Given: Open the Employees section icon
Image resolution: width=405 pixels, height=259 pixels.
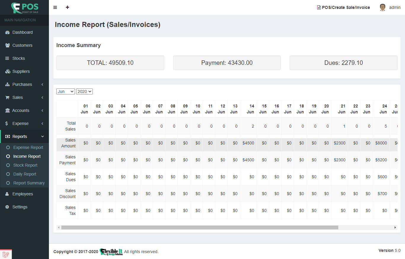Looking at the screenshot, I should click(7, 194).
